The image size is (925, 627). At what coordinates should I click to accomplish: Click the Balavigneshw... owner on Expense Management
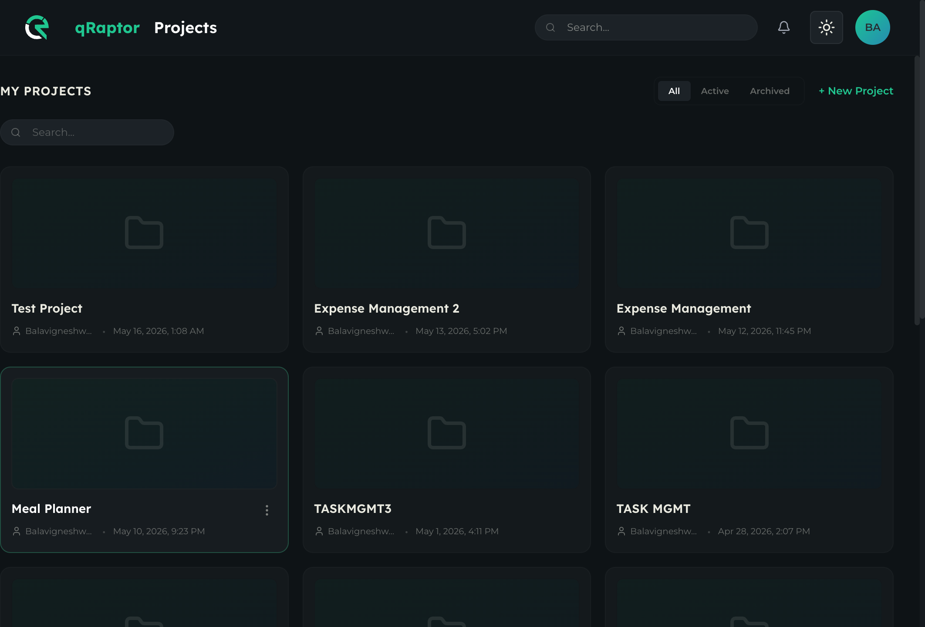(663, 331)
